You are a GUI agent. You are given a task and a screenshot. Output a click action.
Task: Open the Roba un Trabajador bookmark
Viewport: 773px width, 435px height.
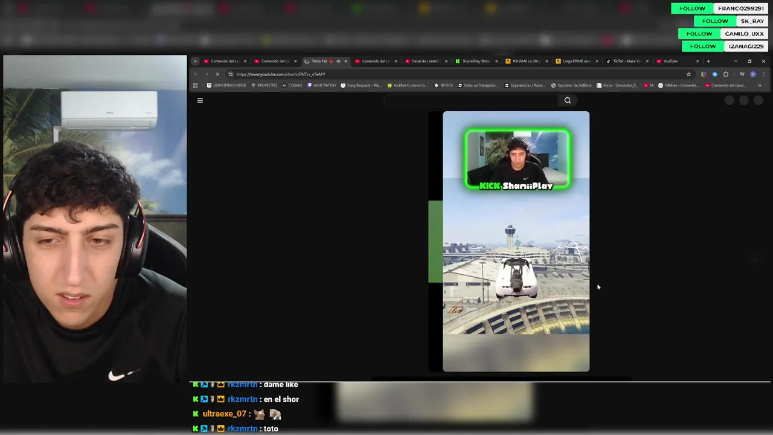478,85
